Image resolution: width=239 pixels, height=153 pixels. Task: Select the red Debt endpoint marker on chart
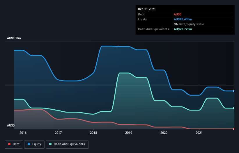pos(234,129)
